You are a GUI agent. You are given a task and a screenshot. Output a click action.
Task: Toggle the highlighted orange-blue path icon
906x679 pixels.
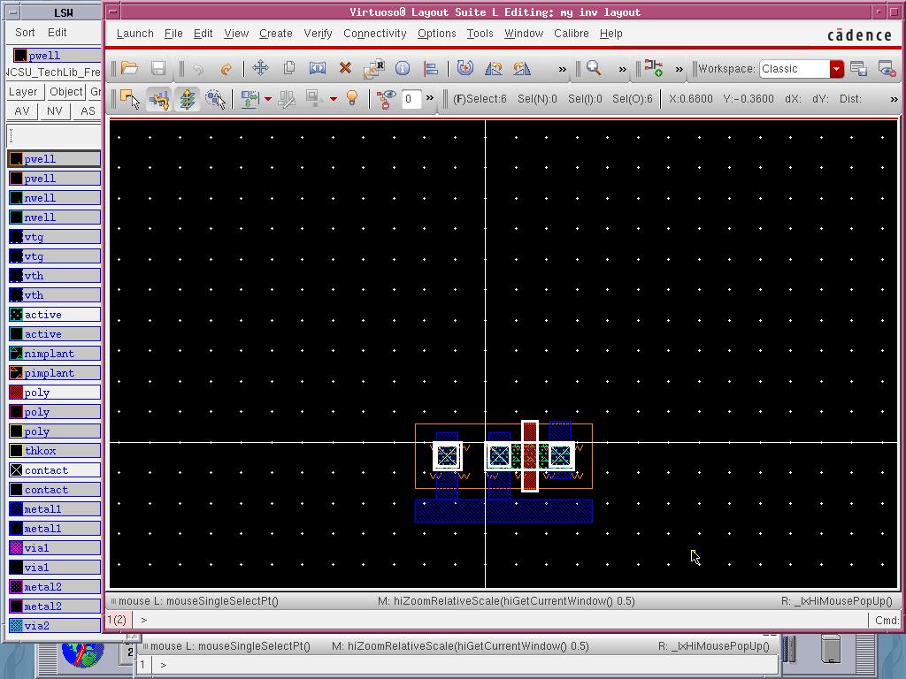click(159, 99)
